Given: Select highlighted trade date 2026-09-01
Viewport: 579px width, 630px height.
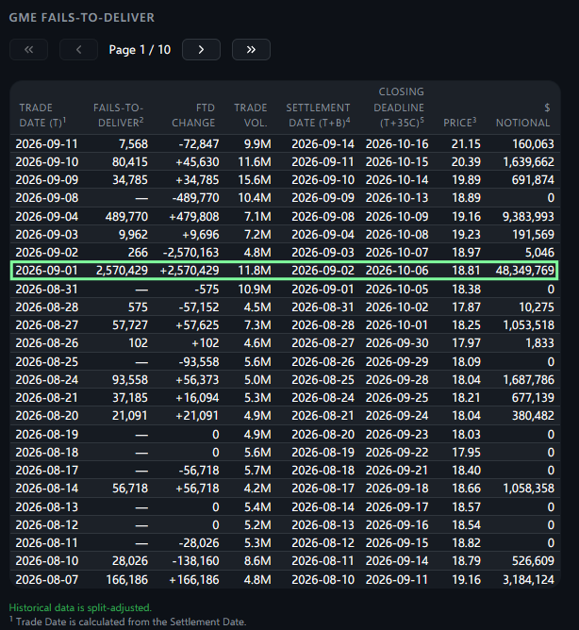Looking at the screenshot, I should click(46, 271).
